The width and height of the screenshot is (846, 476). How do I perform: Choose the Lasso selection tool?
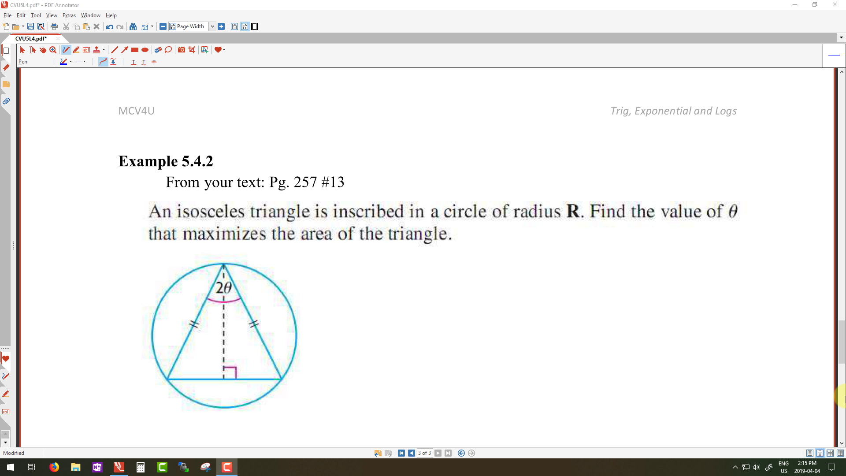[x=168, y=50]
